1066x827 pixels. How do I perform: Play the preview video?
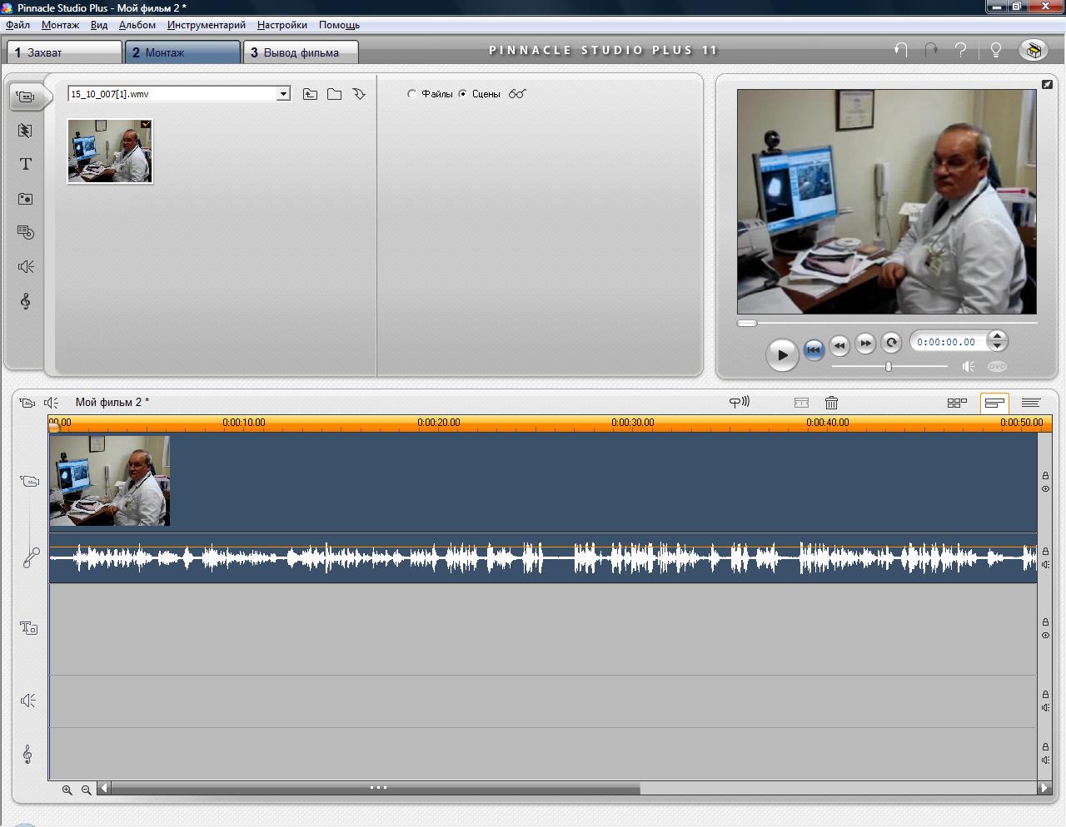click(x=781, y=354)
